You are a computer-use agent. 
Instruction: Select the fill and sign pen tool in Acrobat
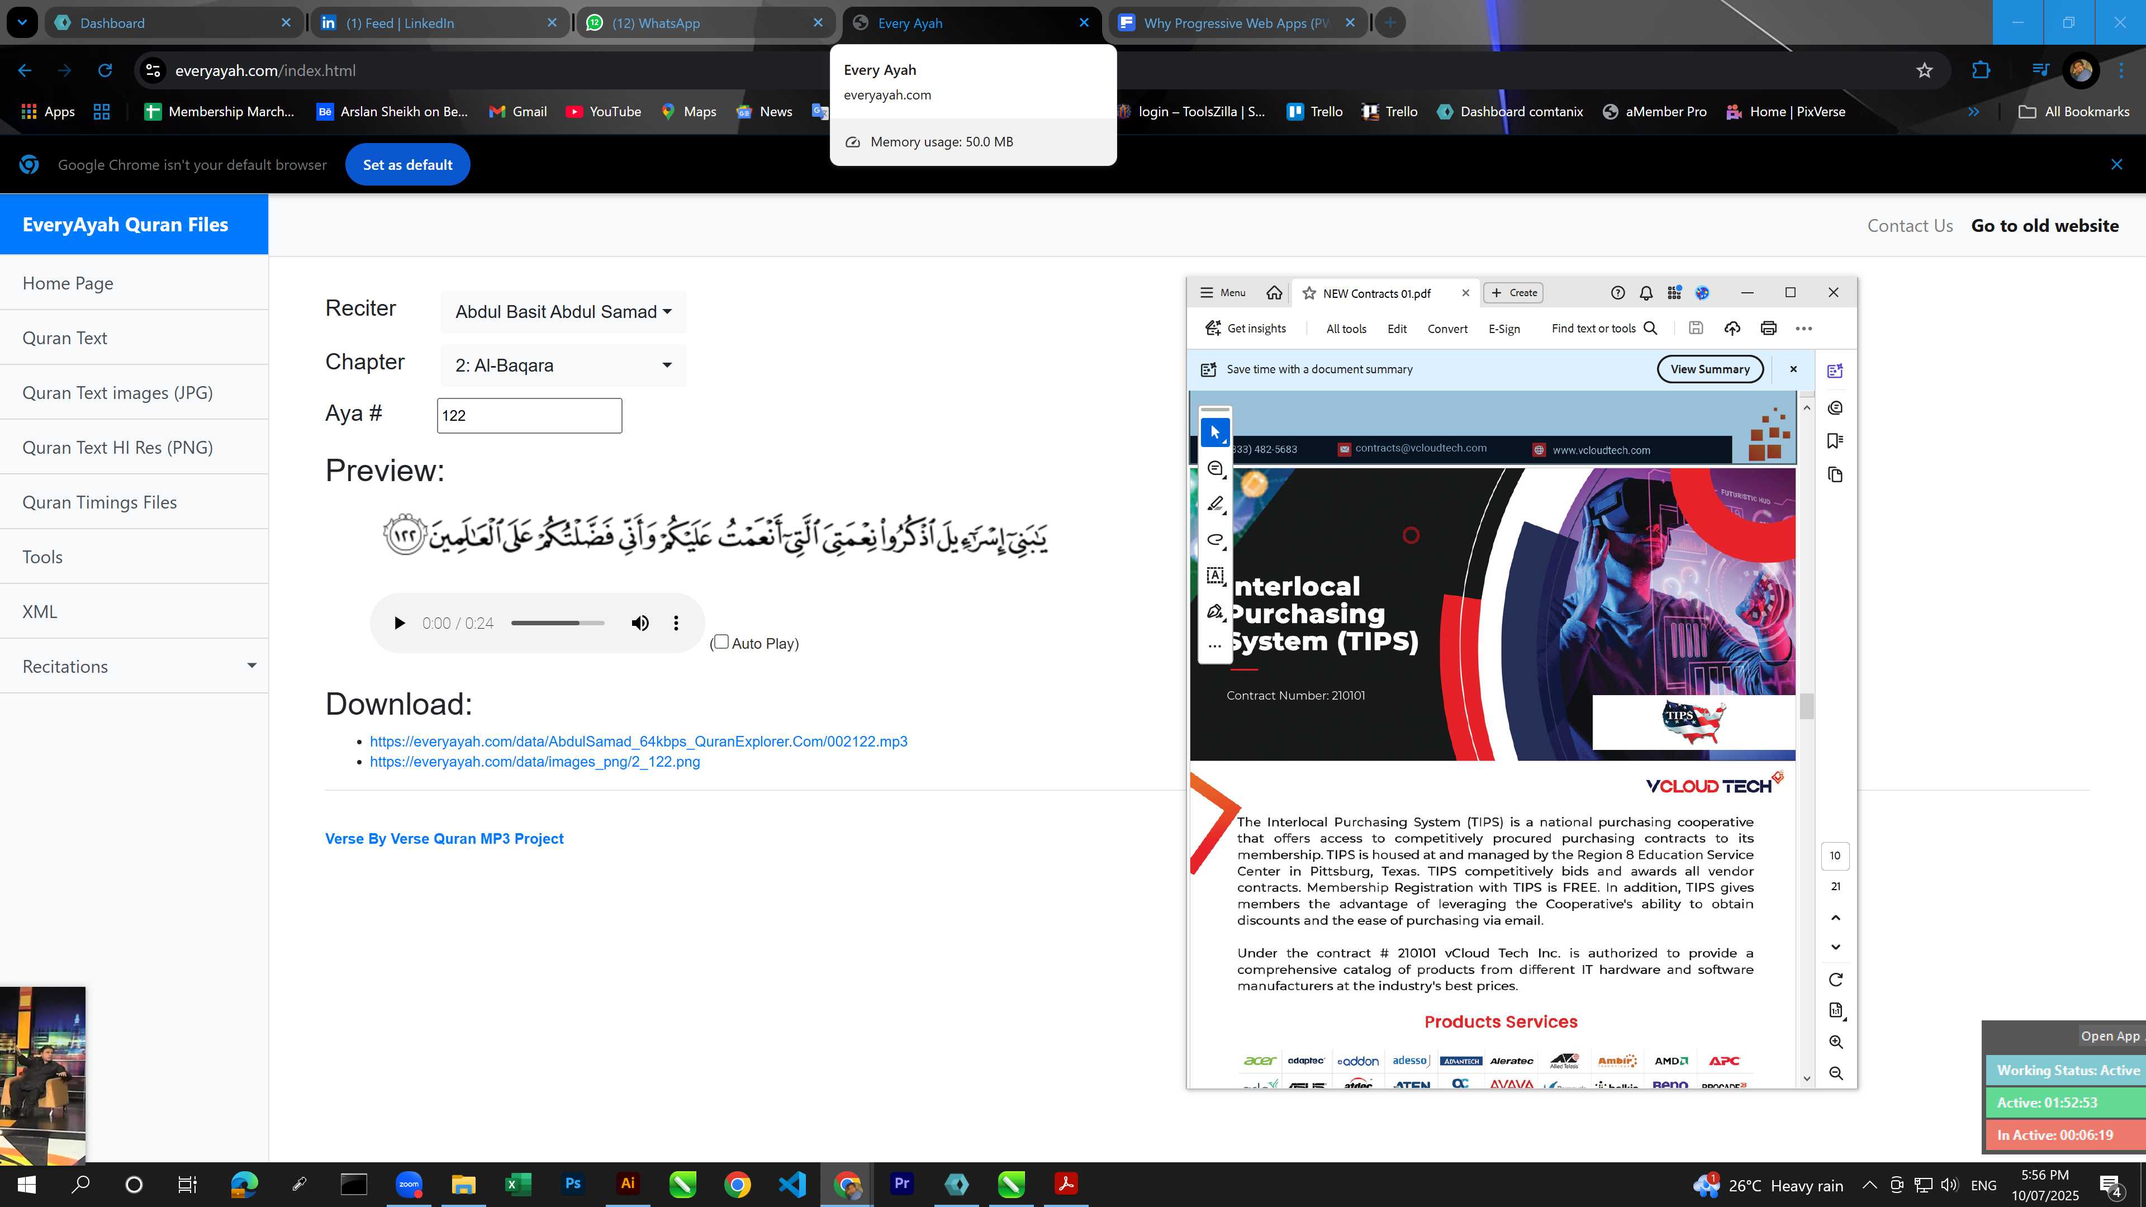coord(1214,611)
